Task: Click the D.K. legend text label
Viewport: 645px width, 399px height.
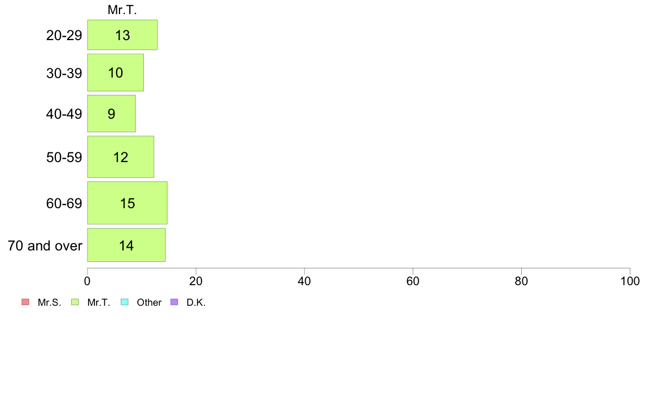Action: 196,303
